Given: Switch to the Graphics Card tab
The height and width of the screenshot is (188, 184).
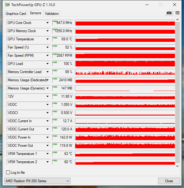Looking at the screenshot, I should [16, 14].
